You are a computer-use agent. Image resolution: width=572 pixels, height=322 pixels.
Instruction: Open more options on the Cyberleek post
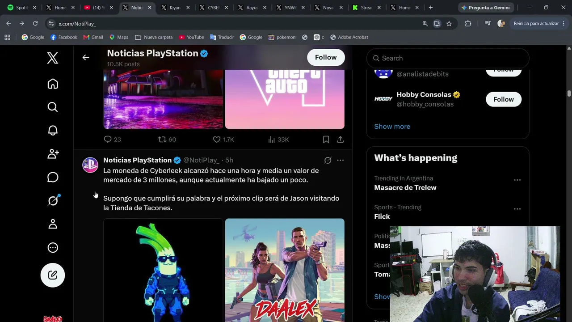point(341,160)
